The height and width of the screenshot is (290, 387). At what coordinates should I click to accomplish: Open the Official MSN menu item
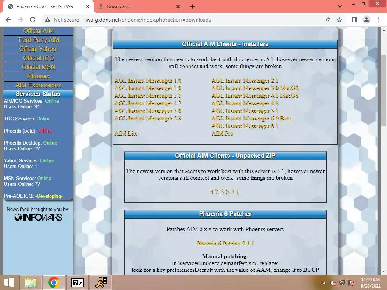pos(38,67)
